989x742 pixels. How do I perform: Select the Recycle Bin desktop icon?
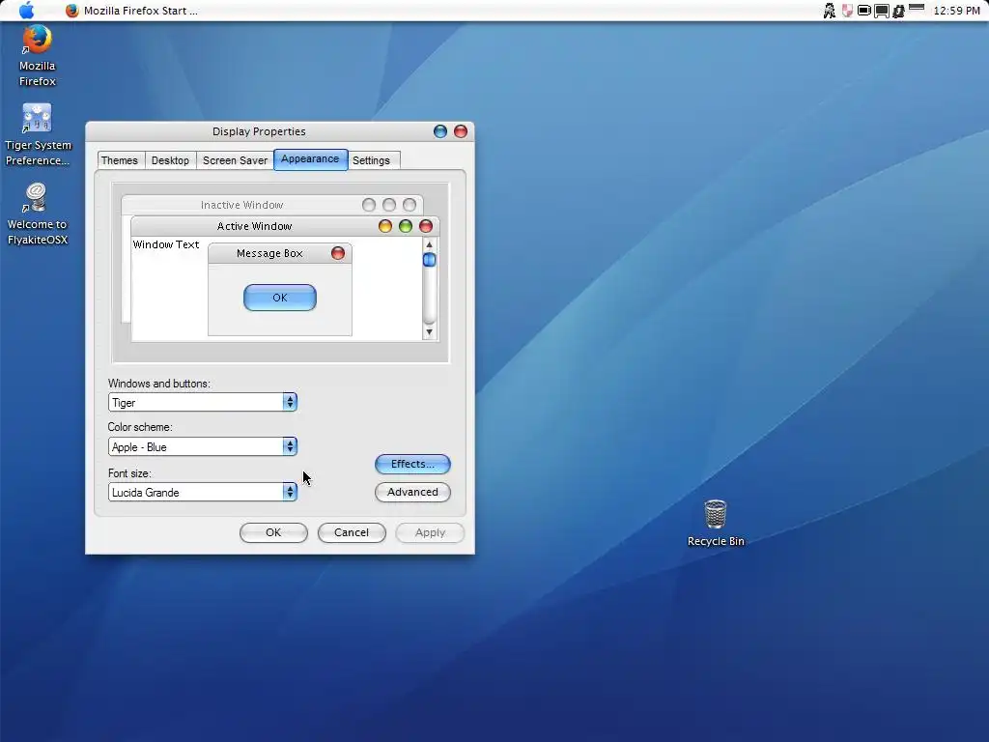click(x=716, y=524)
